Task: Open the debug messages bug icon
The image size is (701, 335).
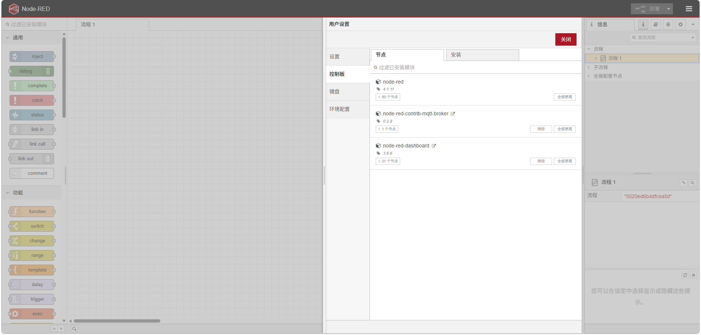Action: pos(668,24)
